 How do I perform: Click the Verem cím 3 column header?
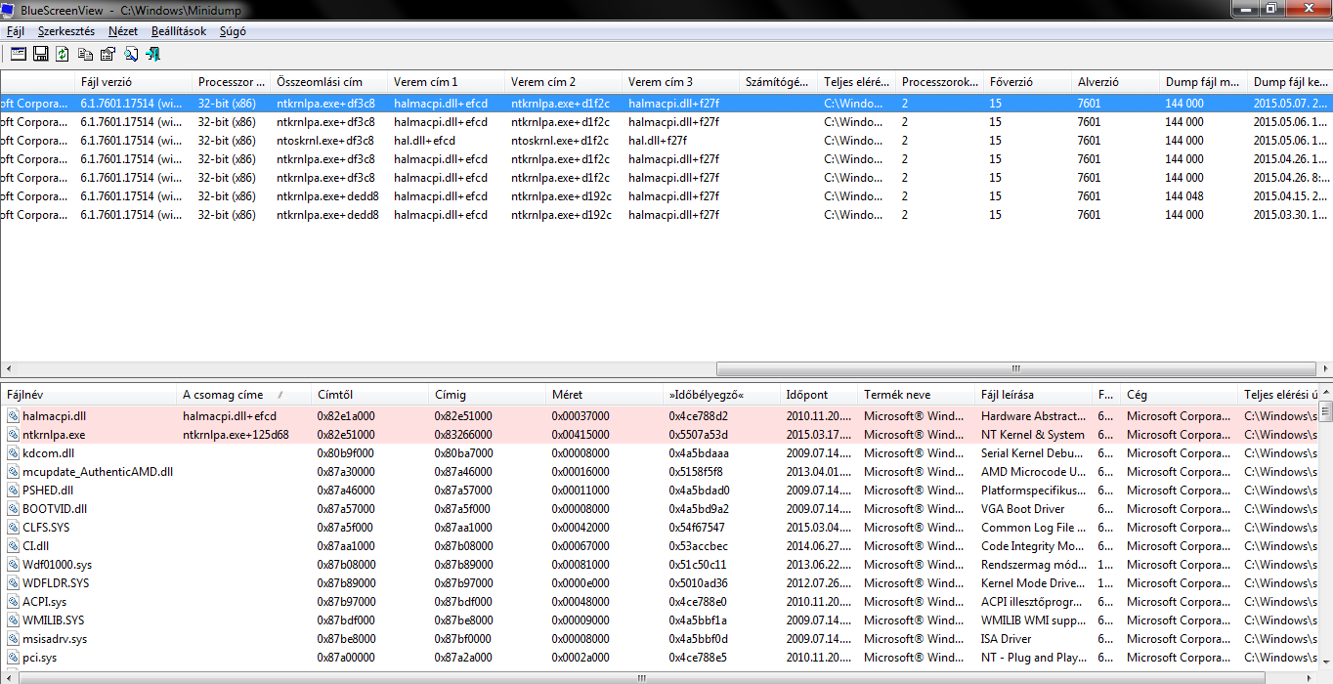tap(681, 82)
